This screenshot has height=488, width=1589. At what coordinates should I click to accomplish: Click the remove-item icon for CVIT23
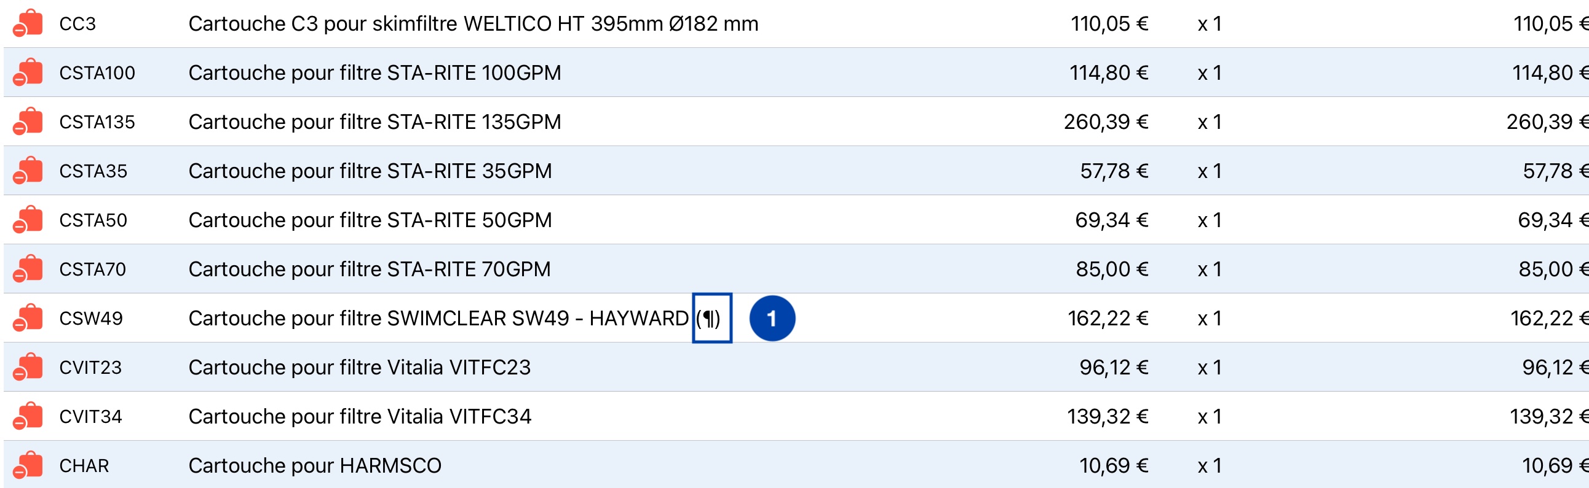click(28, 368)
